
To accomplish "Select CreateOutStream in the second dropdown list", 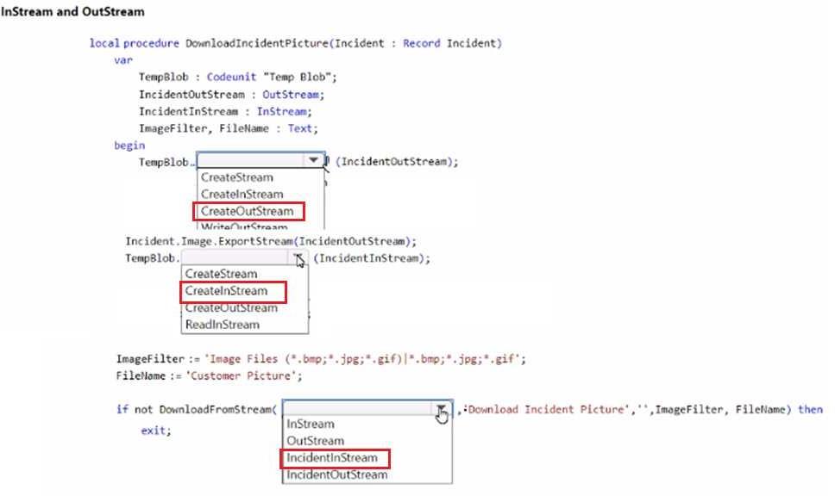I will coord(231,307).
